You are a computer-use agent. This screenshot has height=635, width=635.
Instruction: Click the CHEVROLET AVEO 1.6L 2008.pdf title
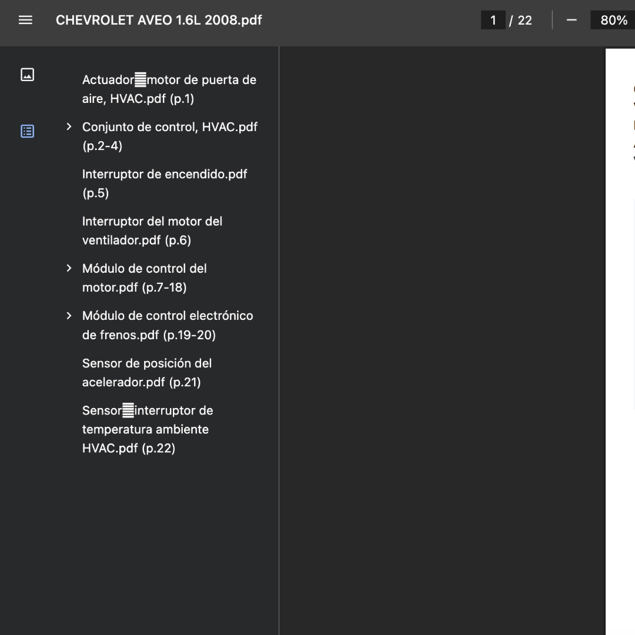click(x=159, y=20)
